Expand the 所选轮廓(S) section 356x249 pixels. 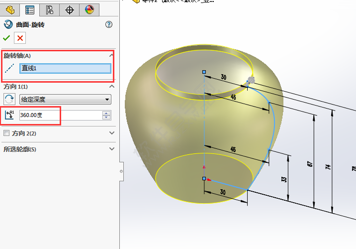tap(112, 149)
